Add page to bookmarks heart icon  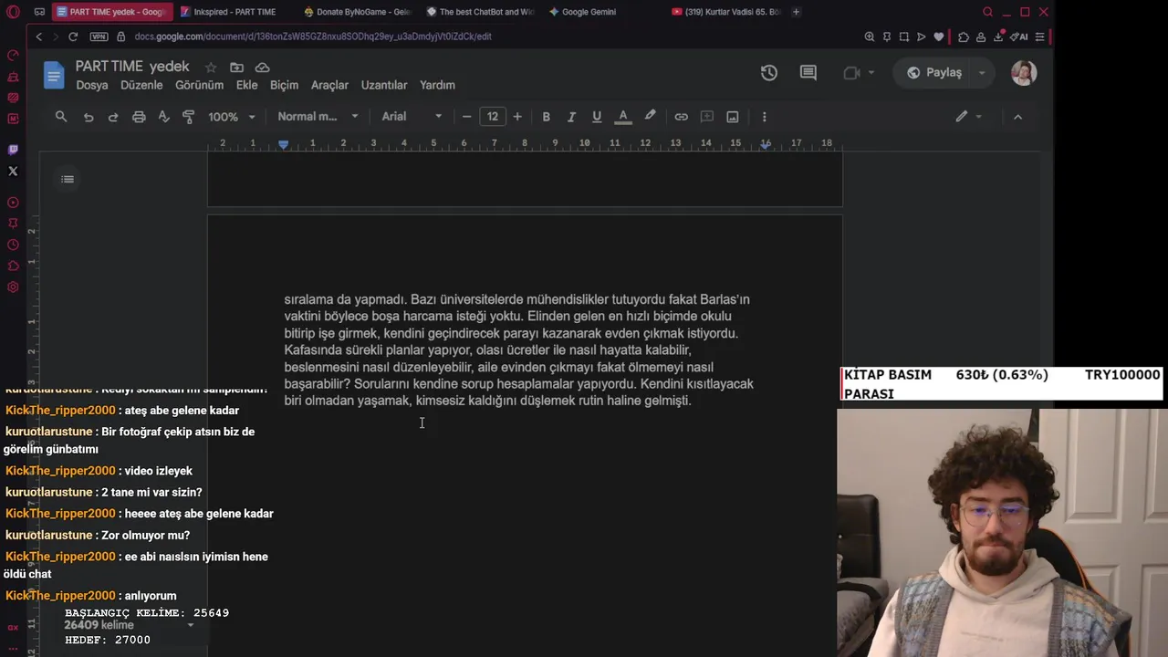coord(938,36)
